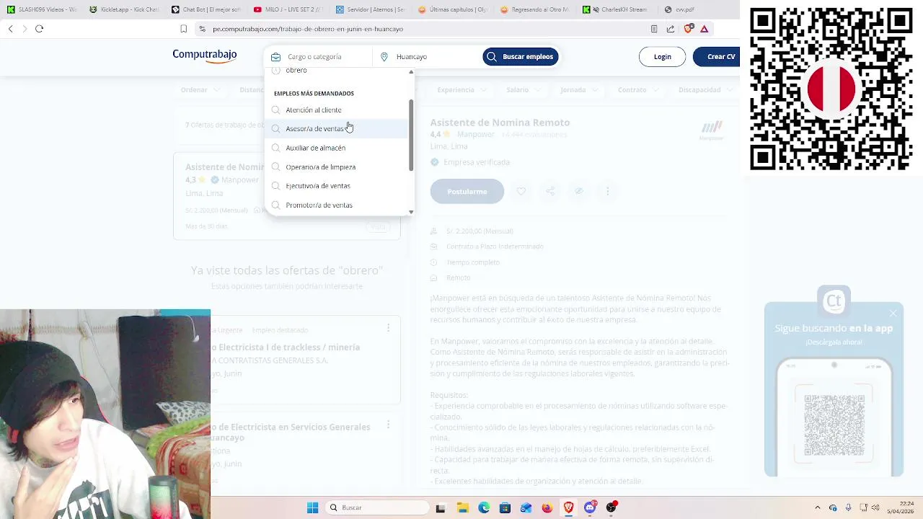Launch Microsoft Edge from the taskbar
Screen dimensions: 923x519
pos(484,507)
